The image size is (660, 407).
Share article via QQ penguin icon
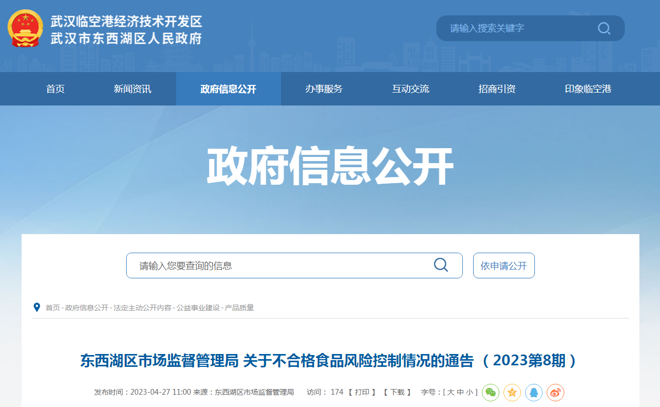pyautogui.click(x=534, y=393)
